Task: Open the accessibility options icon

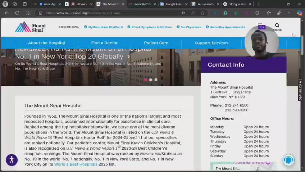Action: 12,159
